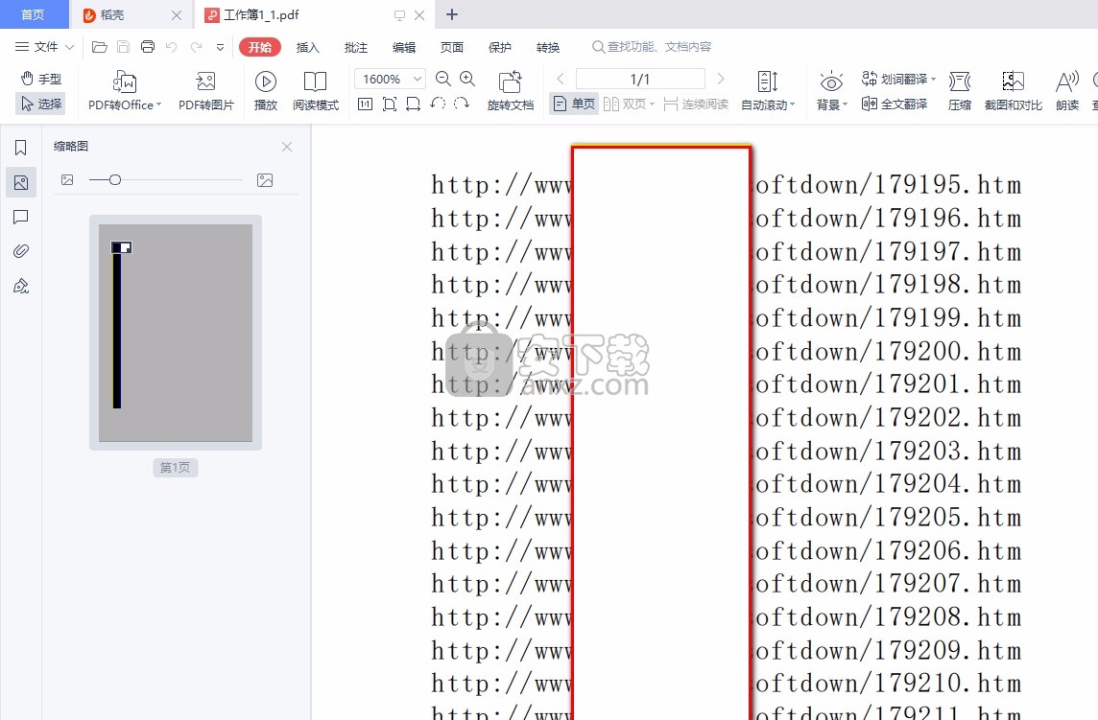Open the 文件 file menu
Image resolution: width=1098 pixels, height=720 pixels.
tap(37, 47)
